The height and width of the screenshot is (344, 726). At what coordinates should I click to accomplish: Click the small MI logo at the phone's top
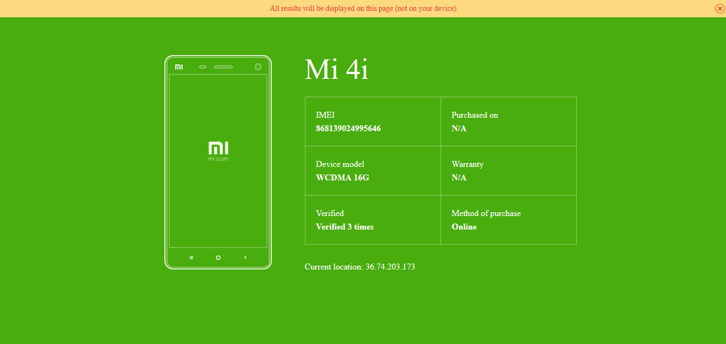point(179,67)
